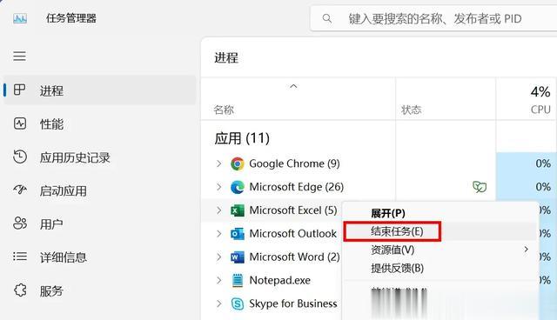Sort by the 状态 column header
Screen dimensions: 557x320
412,110
